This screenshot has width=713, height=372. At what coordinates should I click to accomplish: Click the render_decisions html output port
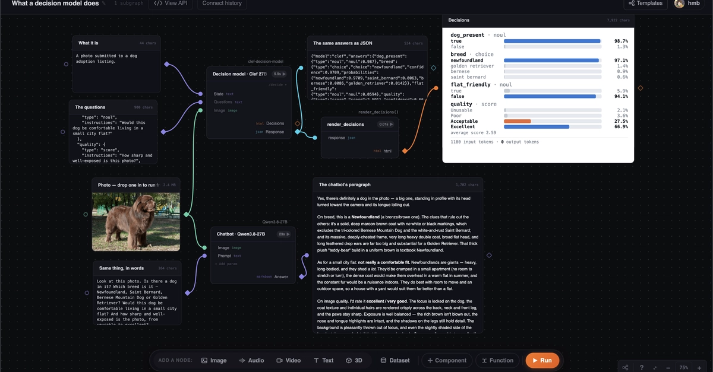[405, 151]
